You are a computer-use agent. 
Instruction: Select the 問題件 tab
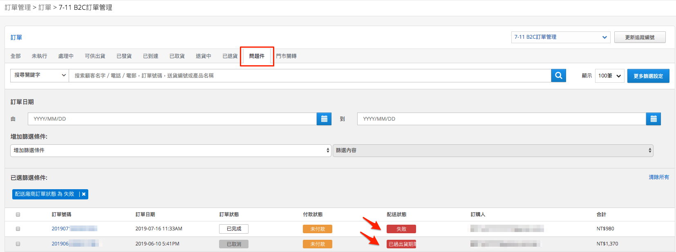point(257,56)
